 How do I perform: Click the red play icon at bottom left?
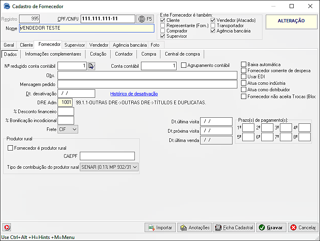[7, 227]
